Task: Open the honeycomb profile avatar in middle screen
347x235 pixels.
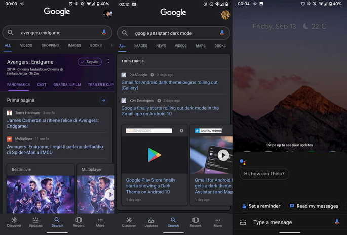Action: (225, 15)
